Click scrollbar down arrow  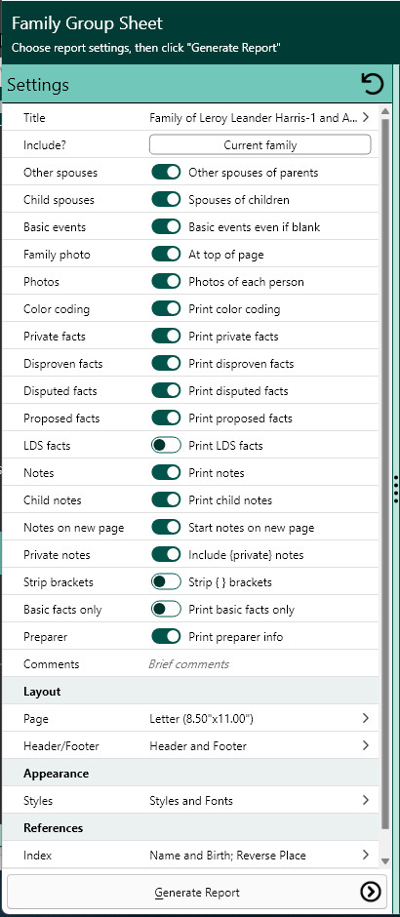coord(384,860)
